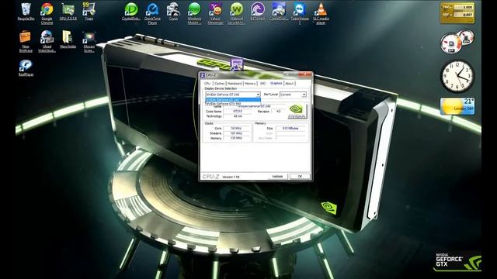Choose NVIDIA GeForce GT 240 from list

(x=233, y=100)
